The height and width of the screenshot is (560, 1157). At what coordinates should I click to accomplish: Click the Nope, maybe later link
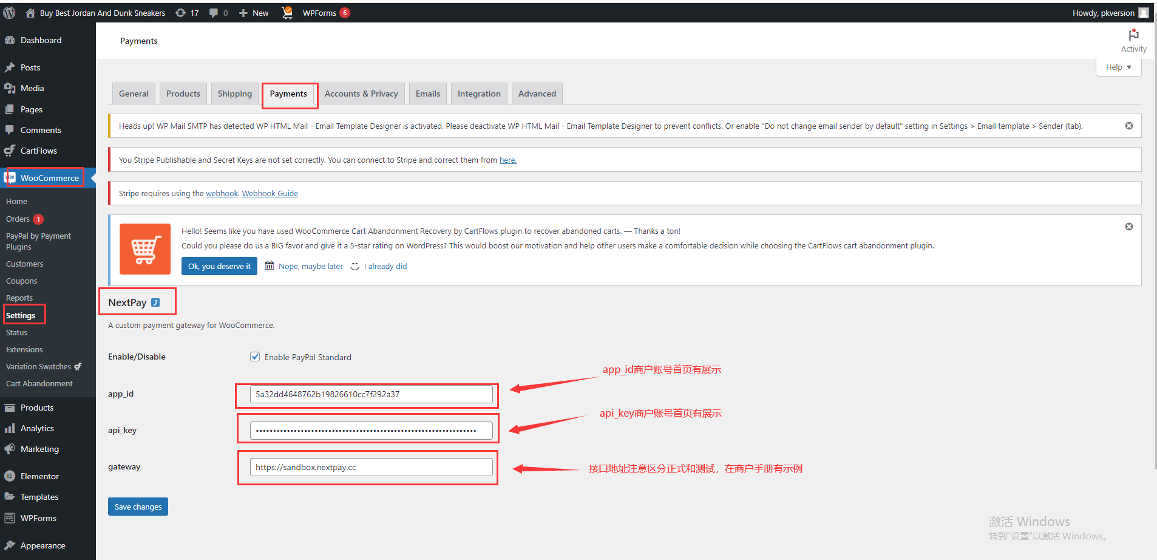(311, 267)
